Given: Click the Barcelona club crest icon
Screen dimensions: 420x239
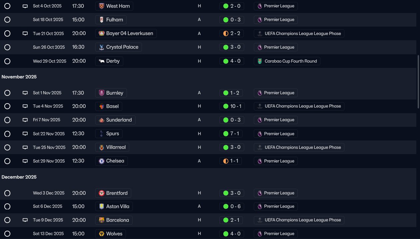Looking at the screenshot, I should [x=102, y=220].
